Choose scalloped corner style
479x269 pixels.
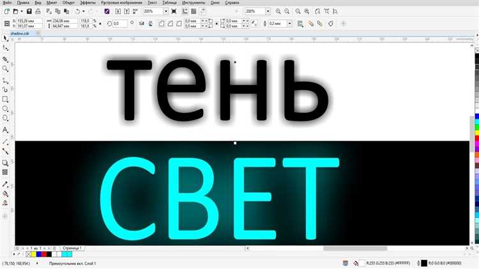[x=170, y=24]
